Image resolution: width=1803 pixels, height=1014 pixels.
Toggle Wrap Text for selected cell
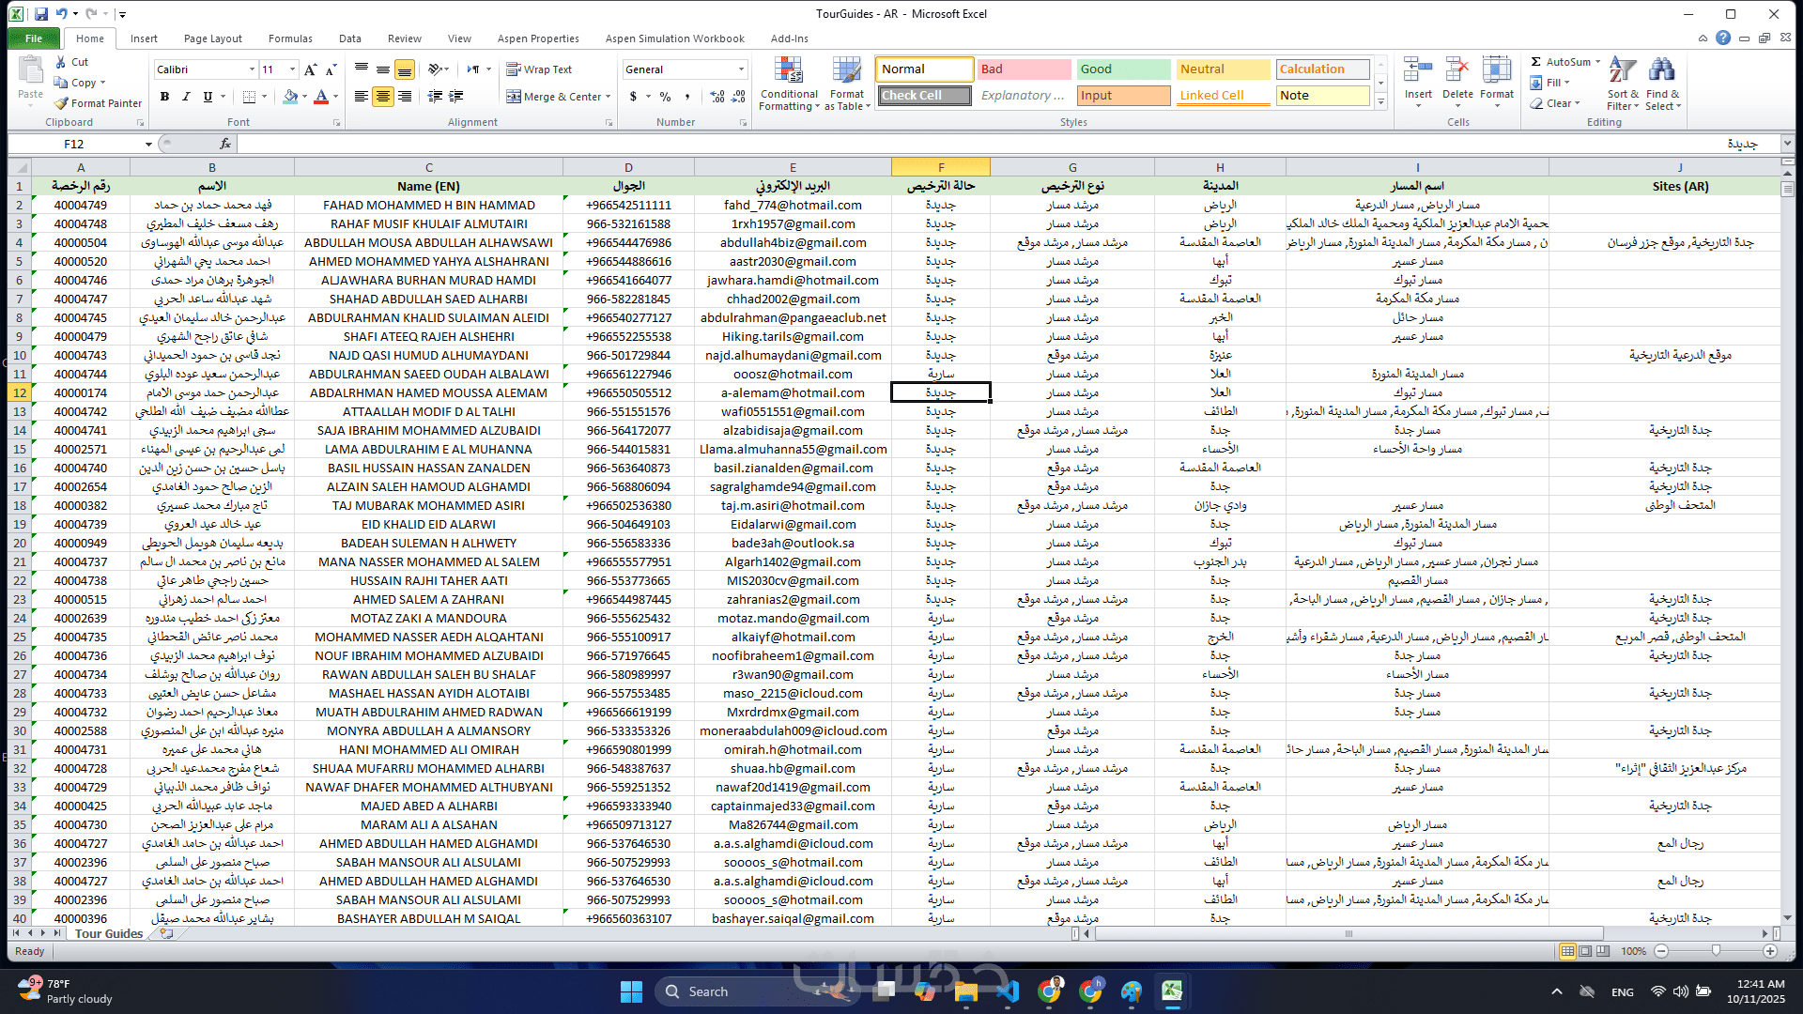coord(539,69)
